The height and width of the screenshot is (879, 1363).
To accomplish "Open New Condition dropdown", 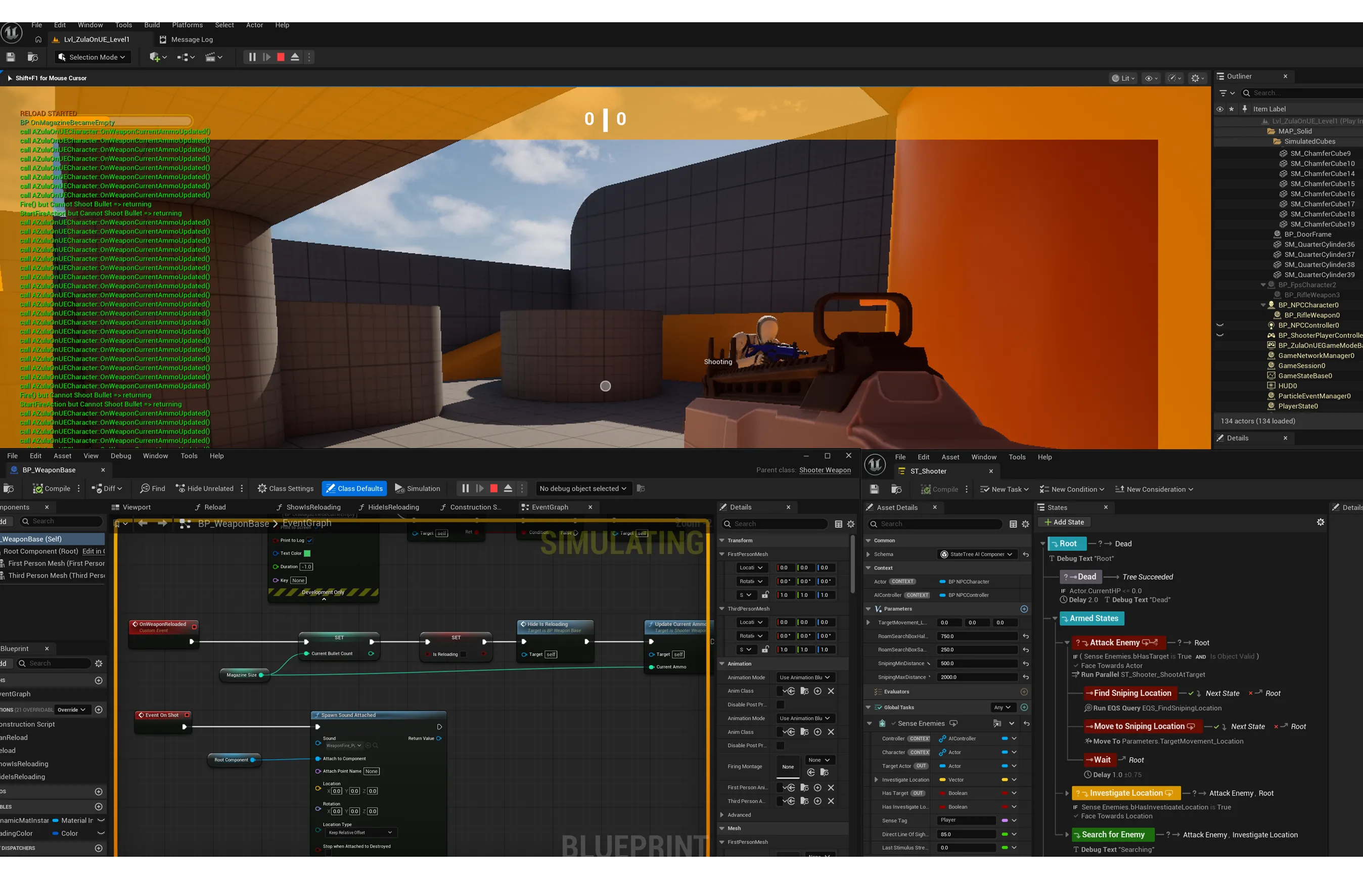I will point(1072,489).
